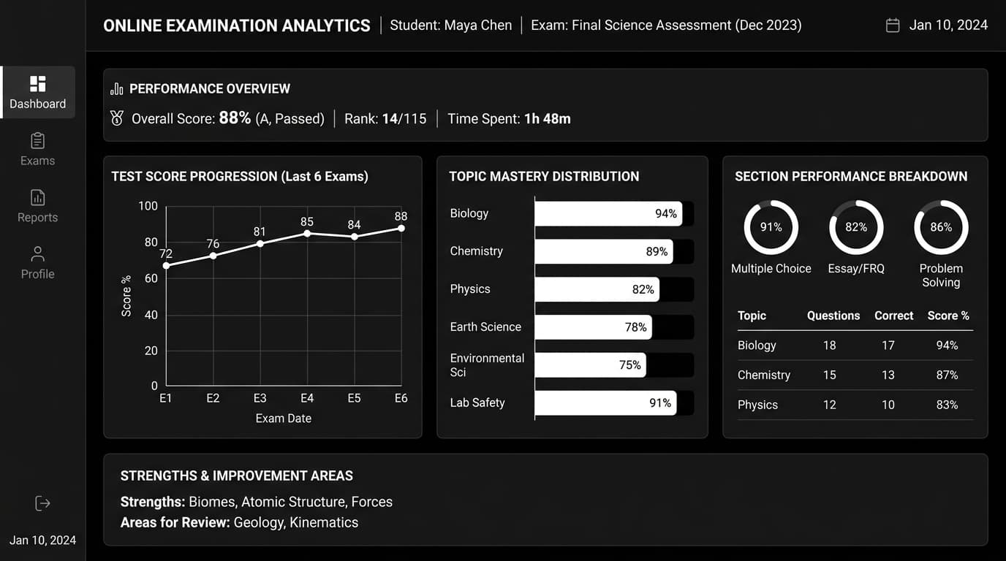Click the Lab Safety bar at 91%
The width and height of the screenshot is (1006, 561).
click(606, 403)
